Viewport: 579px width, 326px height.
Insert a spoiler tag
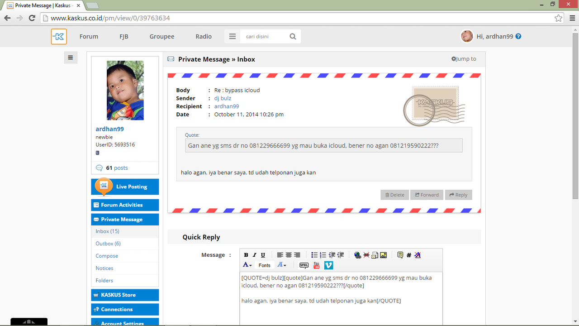click(x=304, y=265)
